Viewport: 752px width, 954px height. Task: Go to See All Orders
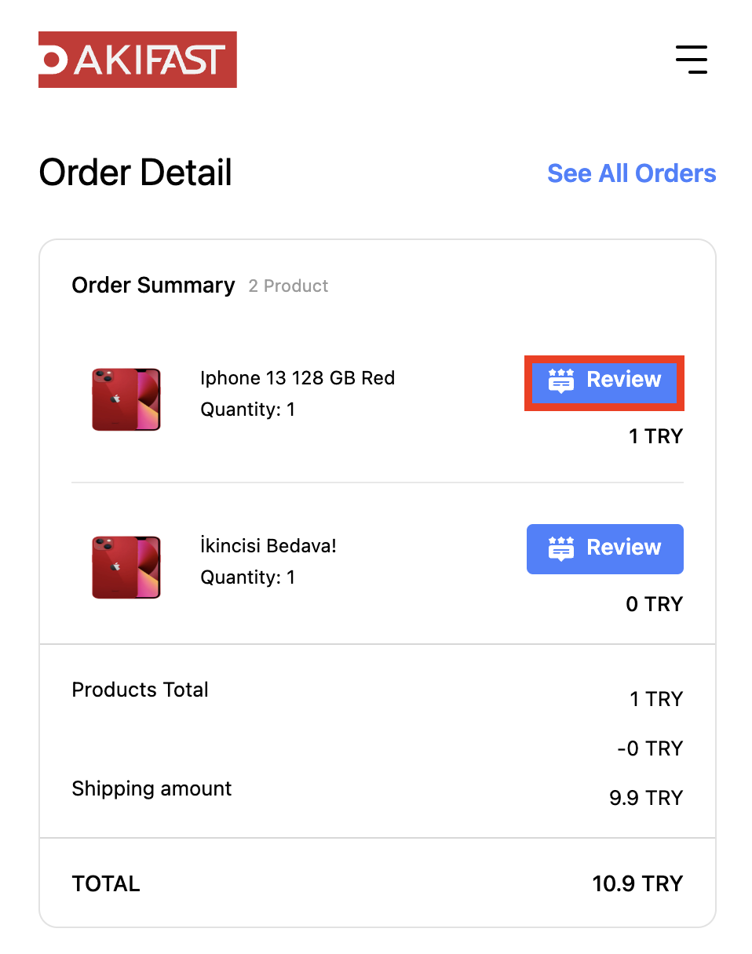coord(631,173)
